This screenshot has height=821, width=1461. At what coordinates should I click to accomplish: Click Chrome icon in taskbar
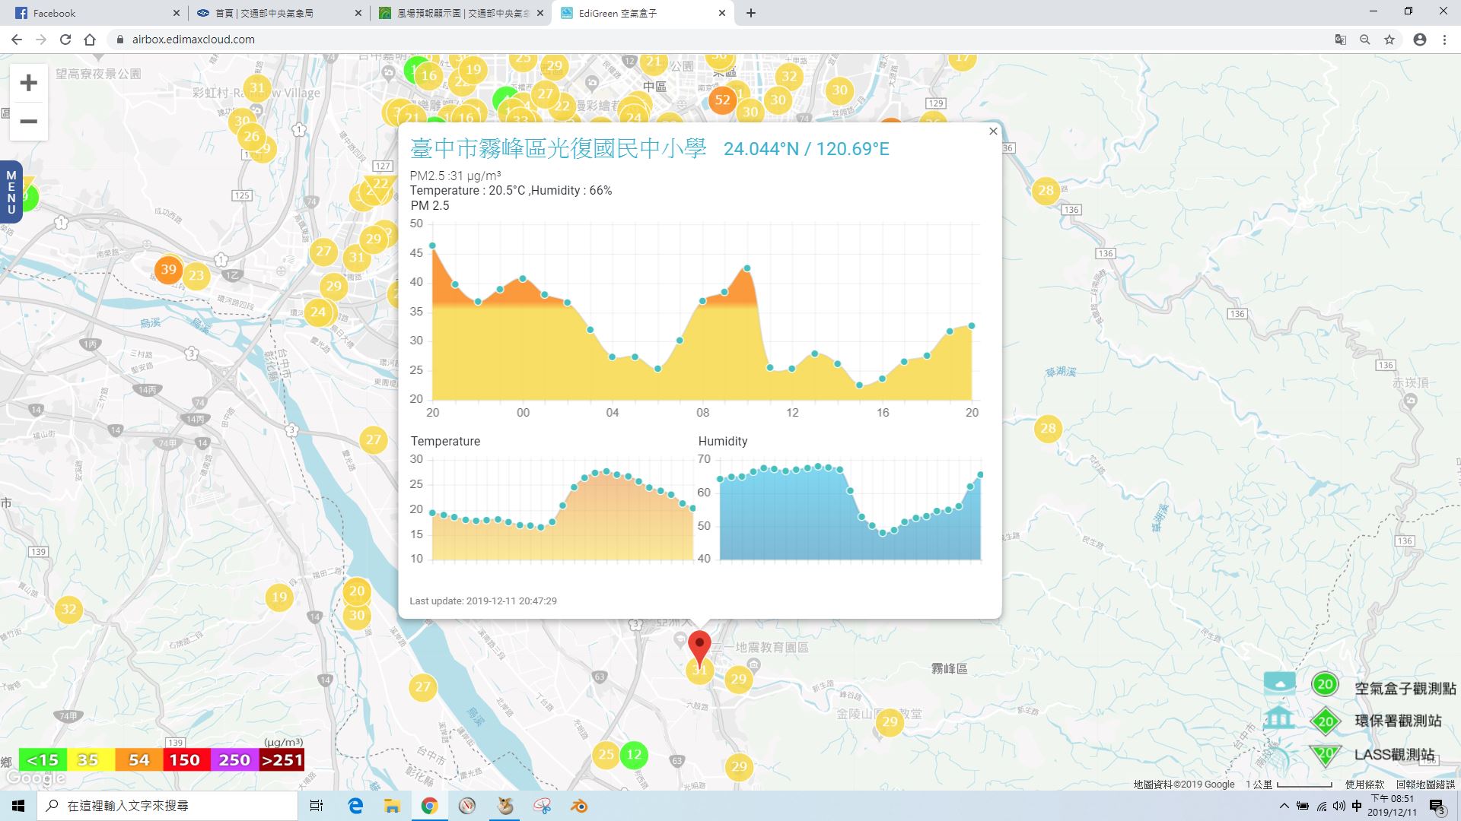click(x=429, y=806)
